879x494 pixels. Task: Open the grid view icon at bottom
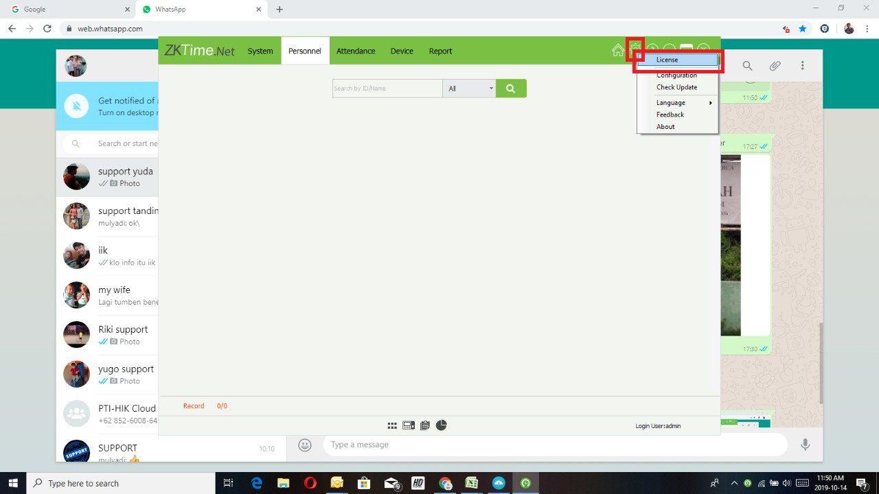[x=392, y=425]
